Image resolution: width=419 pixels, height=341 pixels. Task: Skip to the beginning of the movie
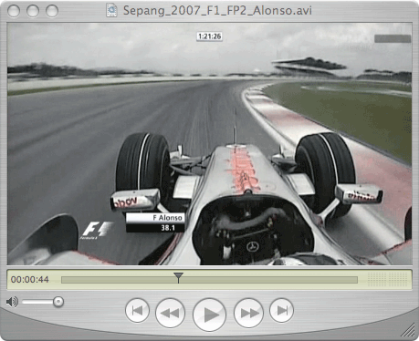(x=137, y=310)
